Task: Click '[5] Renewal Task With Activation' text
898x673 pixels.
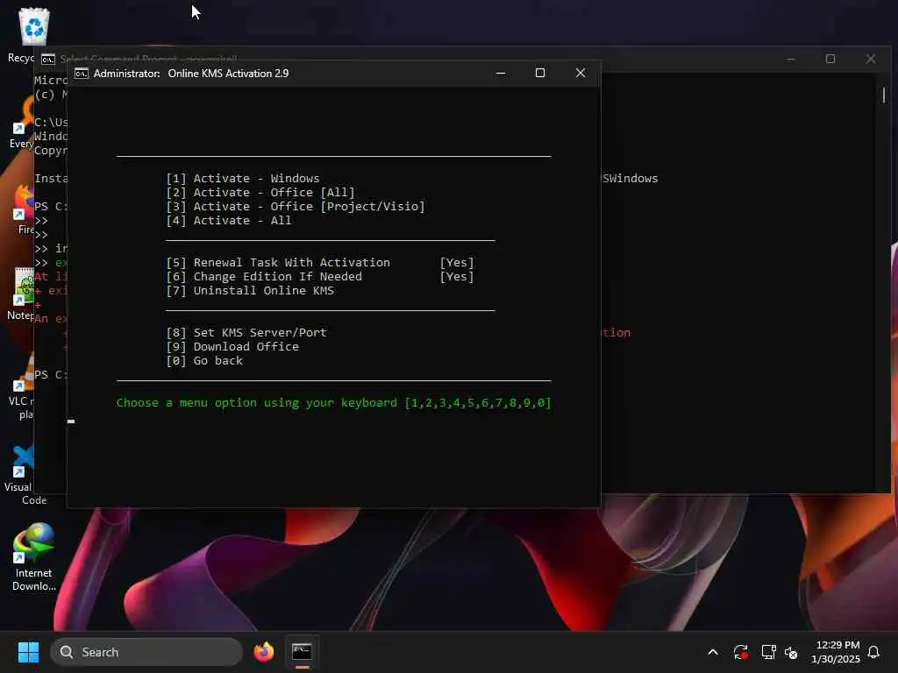Action: [278, 263]
